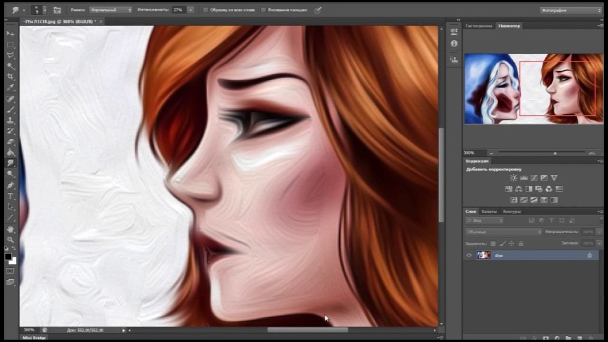Screen dimensions: 608x342
Task: Open the tool preset picker arrow
Action: pyautogui.click(x=23, y=9)
